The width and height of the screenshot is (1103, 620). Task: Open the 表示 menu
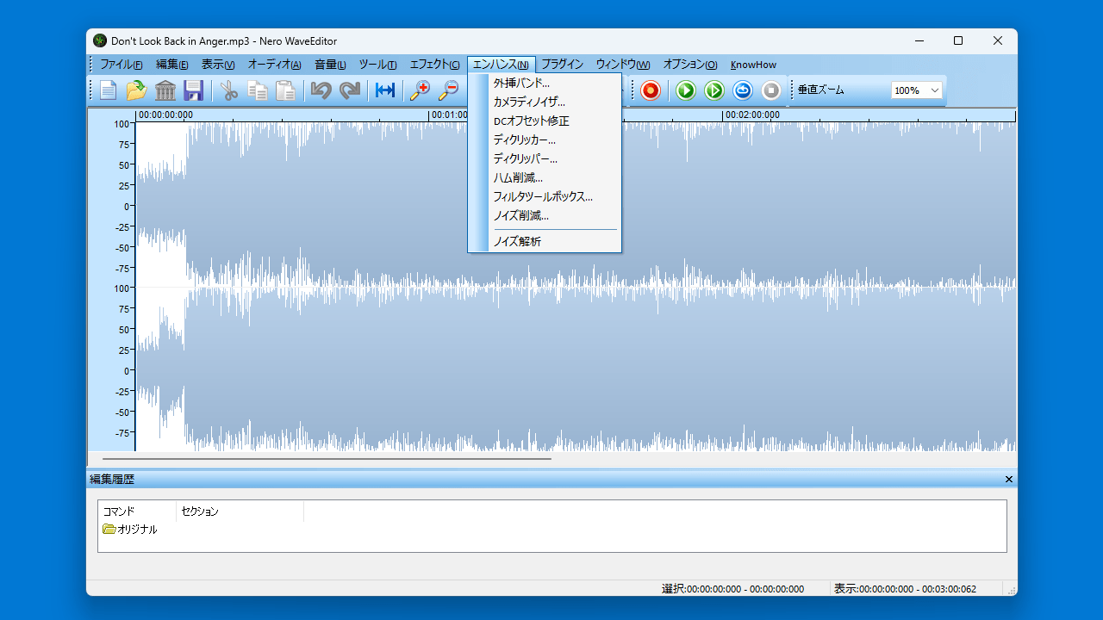tap(218, 65)
